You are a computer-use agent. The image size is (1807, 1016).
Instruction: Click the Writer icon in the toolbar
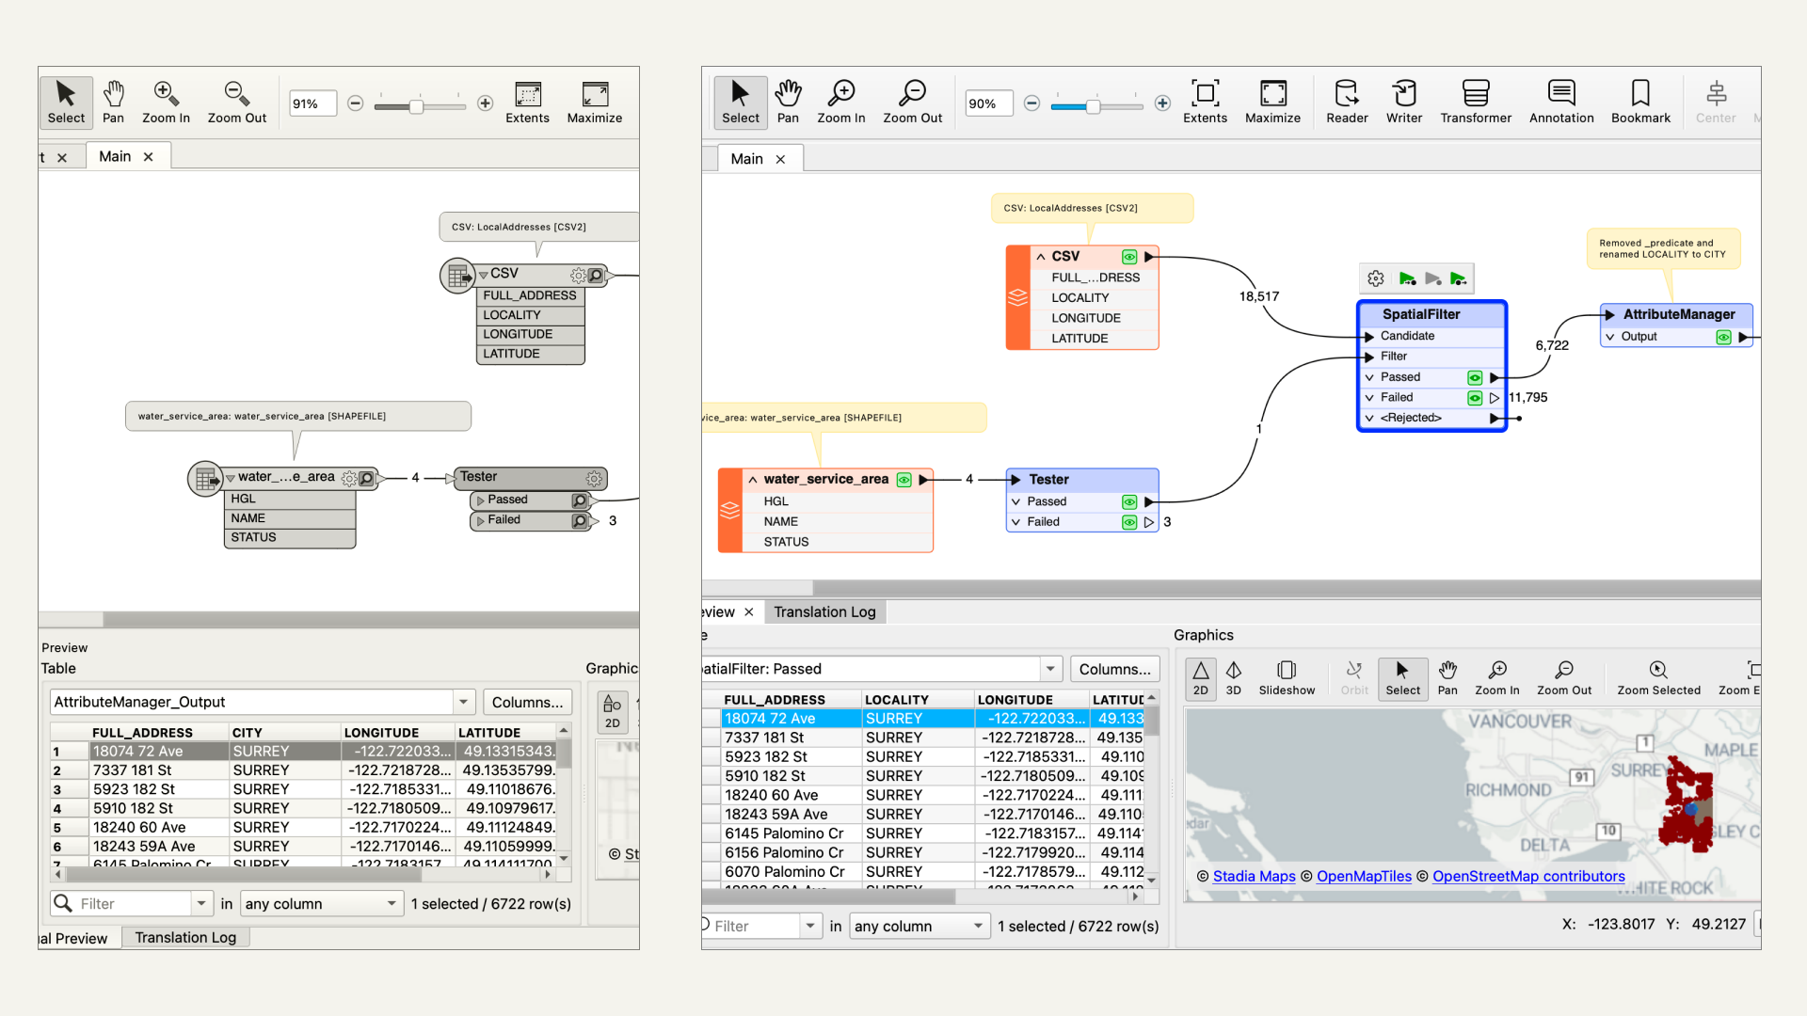tap(1403, 102)
